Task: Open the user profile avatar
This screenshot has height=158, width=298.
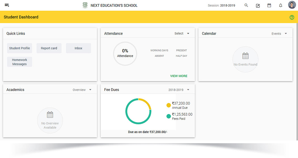Action: [x=292, y=5]
